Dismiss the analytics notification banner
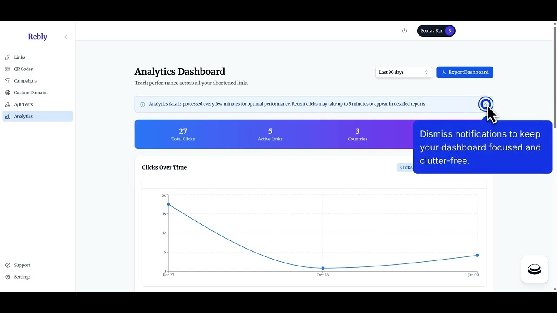Image resolution: width=557 pixels, height=313 pixels. pyautogui.click(x=486, y=104)
